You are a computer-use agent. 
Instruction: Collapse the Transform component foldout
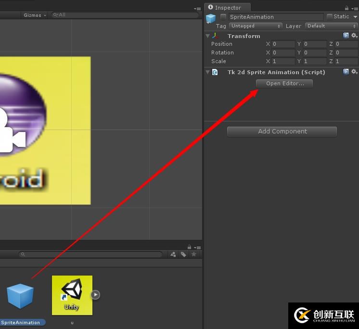tap(208, 36)
